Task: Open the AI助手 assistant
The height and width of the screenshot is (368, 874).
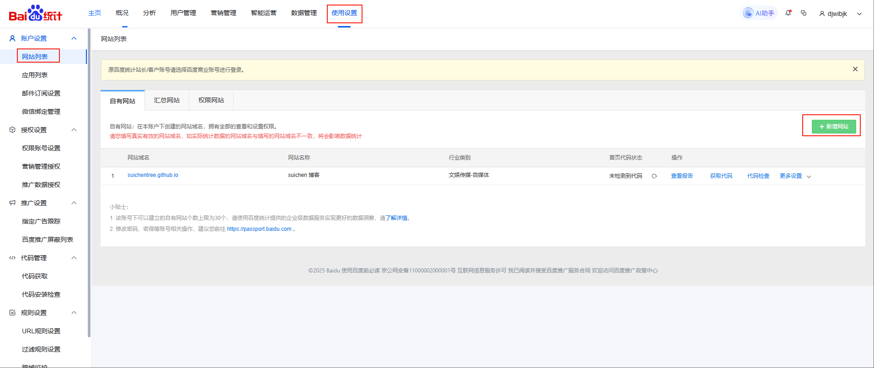Action: coord(759,13)
